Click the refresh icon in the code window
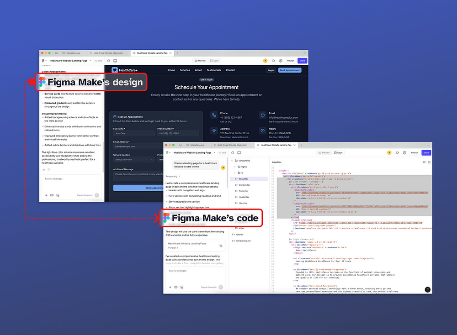Viewport: 457px width, 335px height. tap(232, 153)
